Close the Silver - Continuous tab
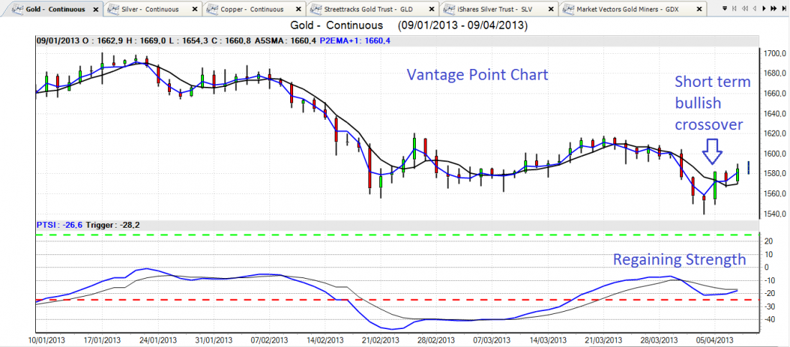Viewport: 790px width, 347px height. (195, 9)
